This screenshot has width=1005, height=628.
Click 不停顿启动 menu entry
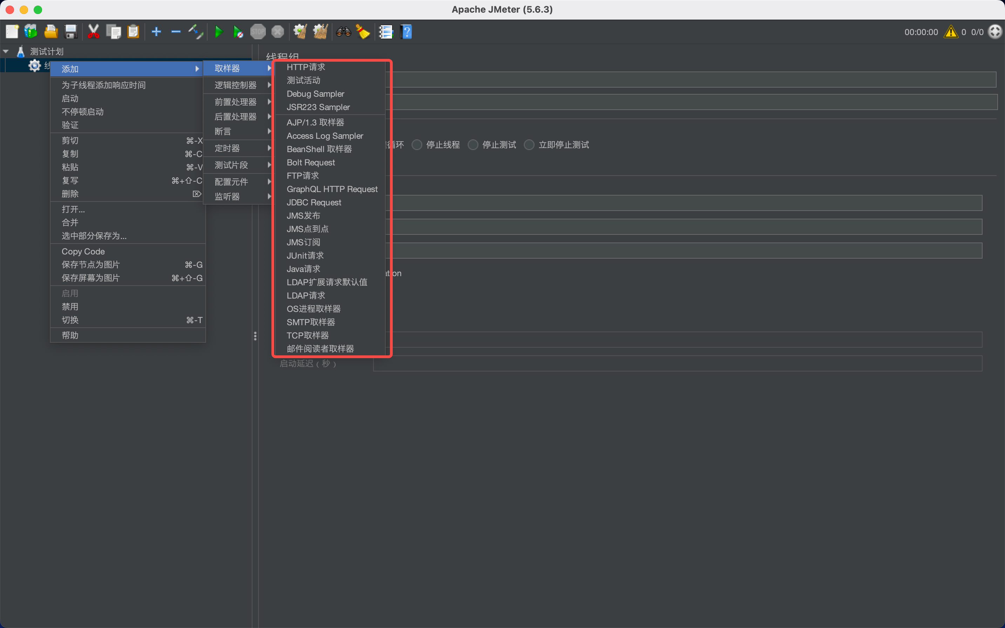click(x=128, y=112)
